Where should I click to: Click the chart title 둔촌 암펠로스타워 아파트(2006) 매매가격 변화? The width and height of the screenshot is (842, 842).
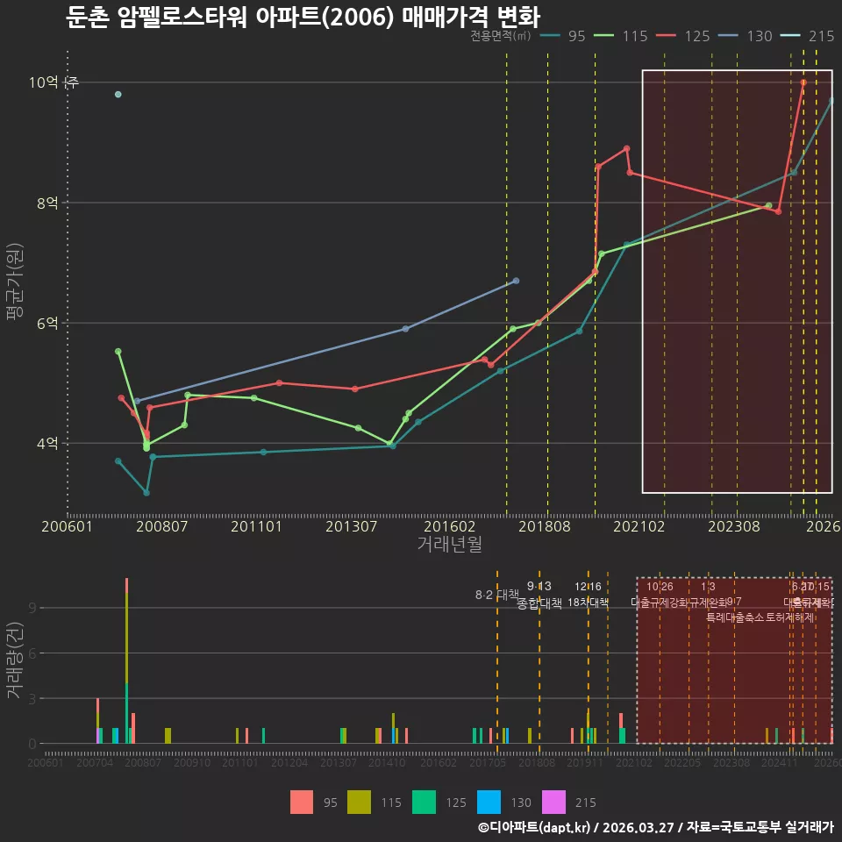click(303, 17)
